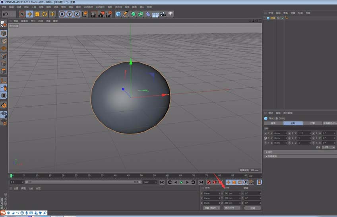Select the Rotate tool in top toolbar
Viewport: 337px width, 217px height.
click(45, 14)
